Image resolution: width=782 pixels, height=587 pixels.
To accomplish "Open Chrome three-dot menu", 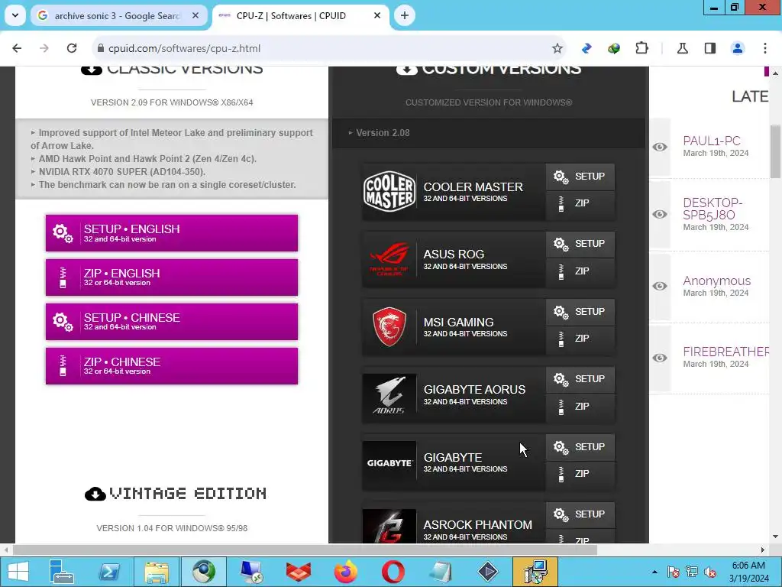I will [x=765, y=48].
